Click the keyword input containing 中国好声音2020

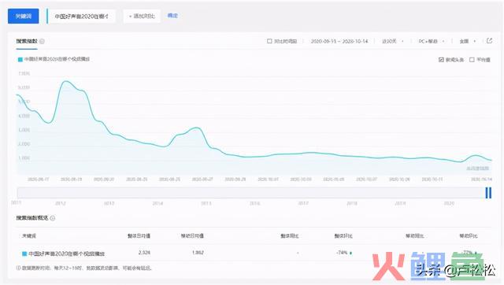[x=81, y=16]
